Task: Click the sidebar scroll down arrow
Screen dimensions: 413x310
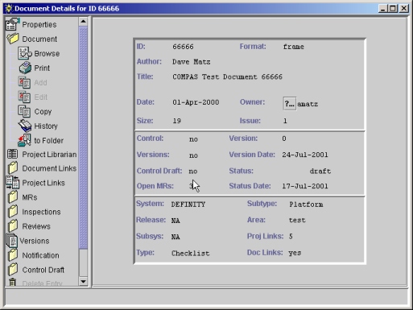Action: click(x=83, y=281)
